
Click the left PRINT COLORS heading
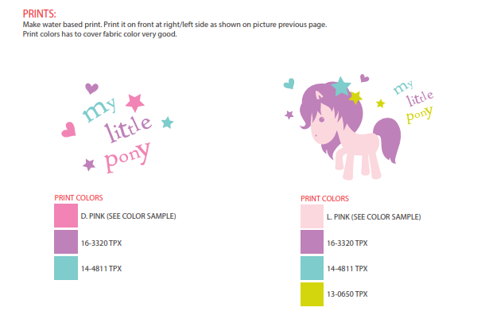tap(79, 198)
